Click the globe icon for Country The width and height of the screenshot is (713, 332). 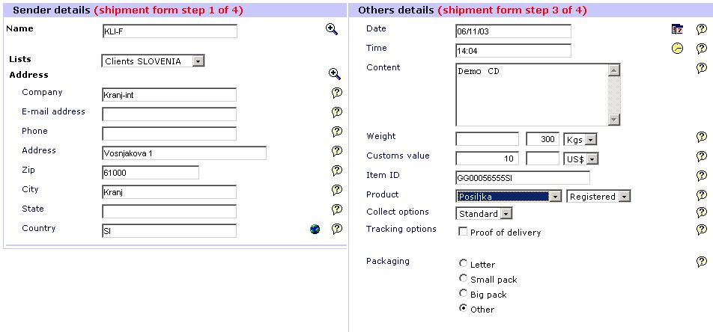pos(315,230)
